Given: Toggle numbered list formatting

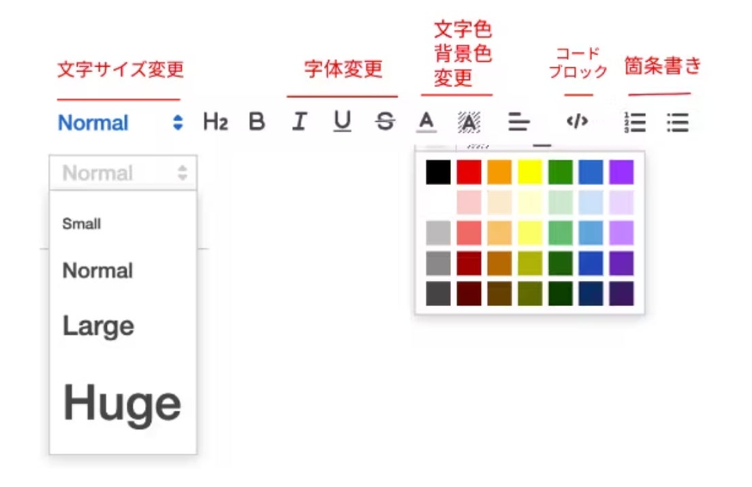Looking at the screenshot, I should [x=635, y=122].
